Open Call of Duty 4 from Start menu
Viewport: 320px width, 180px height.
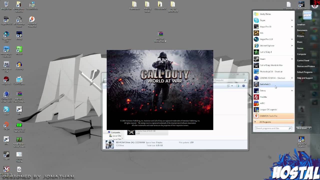pos(273,52)
